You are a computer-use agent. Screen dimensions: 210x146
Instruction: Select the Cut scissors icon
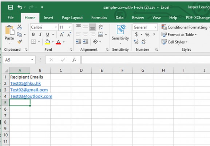[x=20, y=27]
